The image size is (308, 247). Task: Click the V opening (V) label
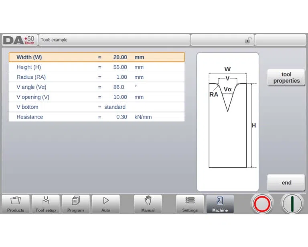pos(33,97)
